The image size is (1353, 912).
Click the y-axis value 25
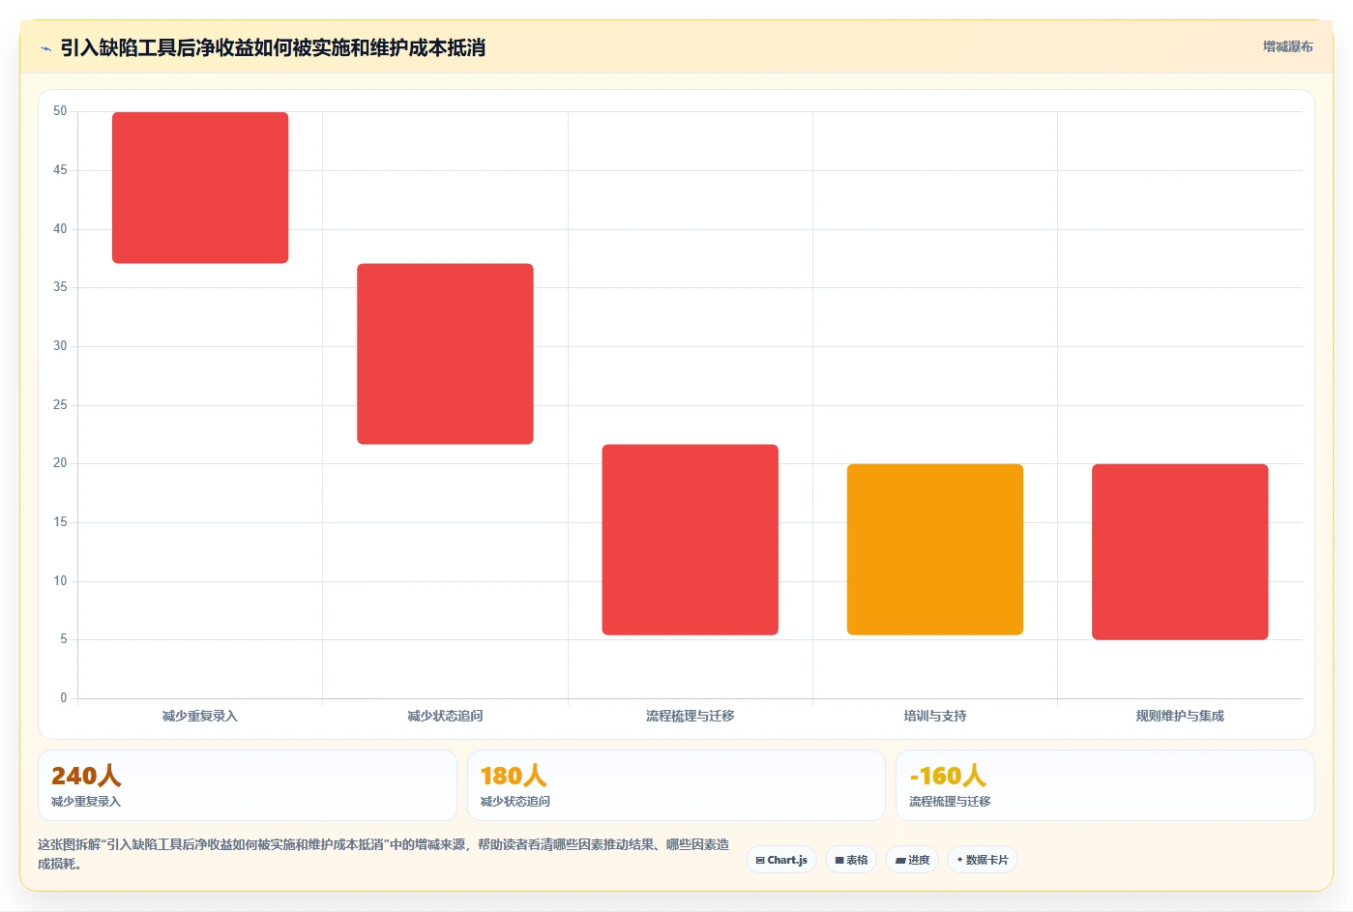(60, 404)
